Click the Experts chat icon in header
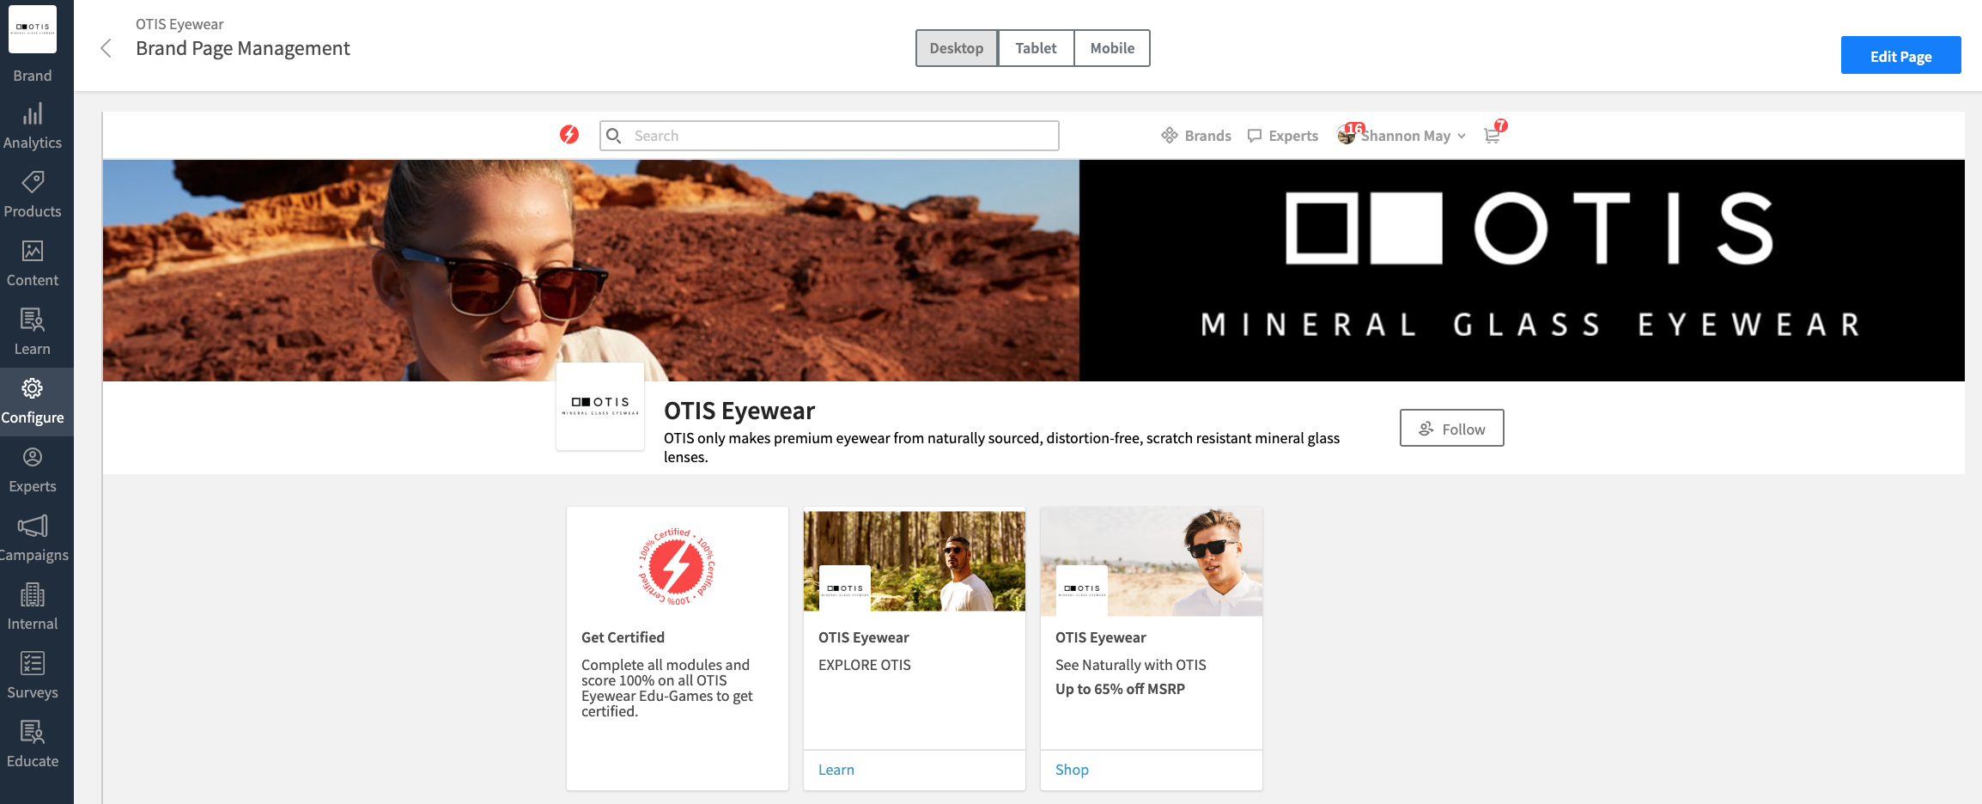The image size is (1982, 804). coord(1255,136)
